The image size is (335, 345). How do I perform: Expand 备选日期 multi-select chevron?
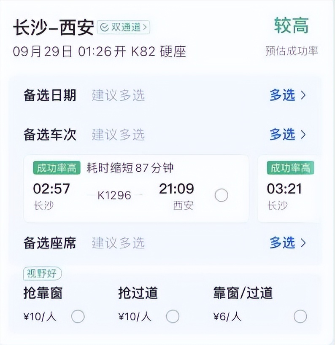point(303,95)
